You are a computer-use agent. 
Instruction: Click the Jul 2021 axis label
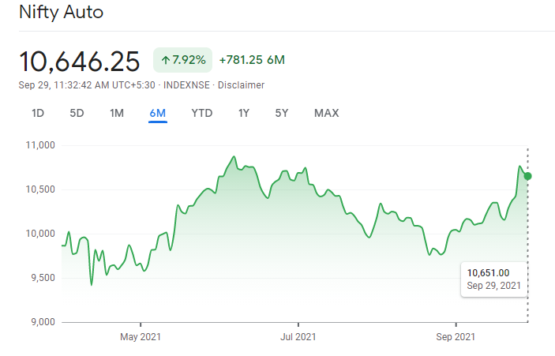pos(298,337)
